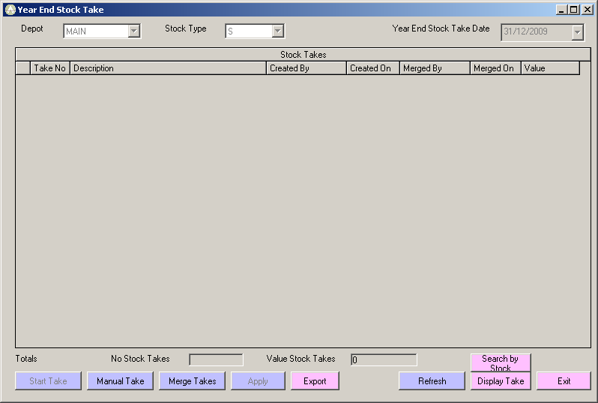Click the Merged By column header

(435, 68)
